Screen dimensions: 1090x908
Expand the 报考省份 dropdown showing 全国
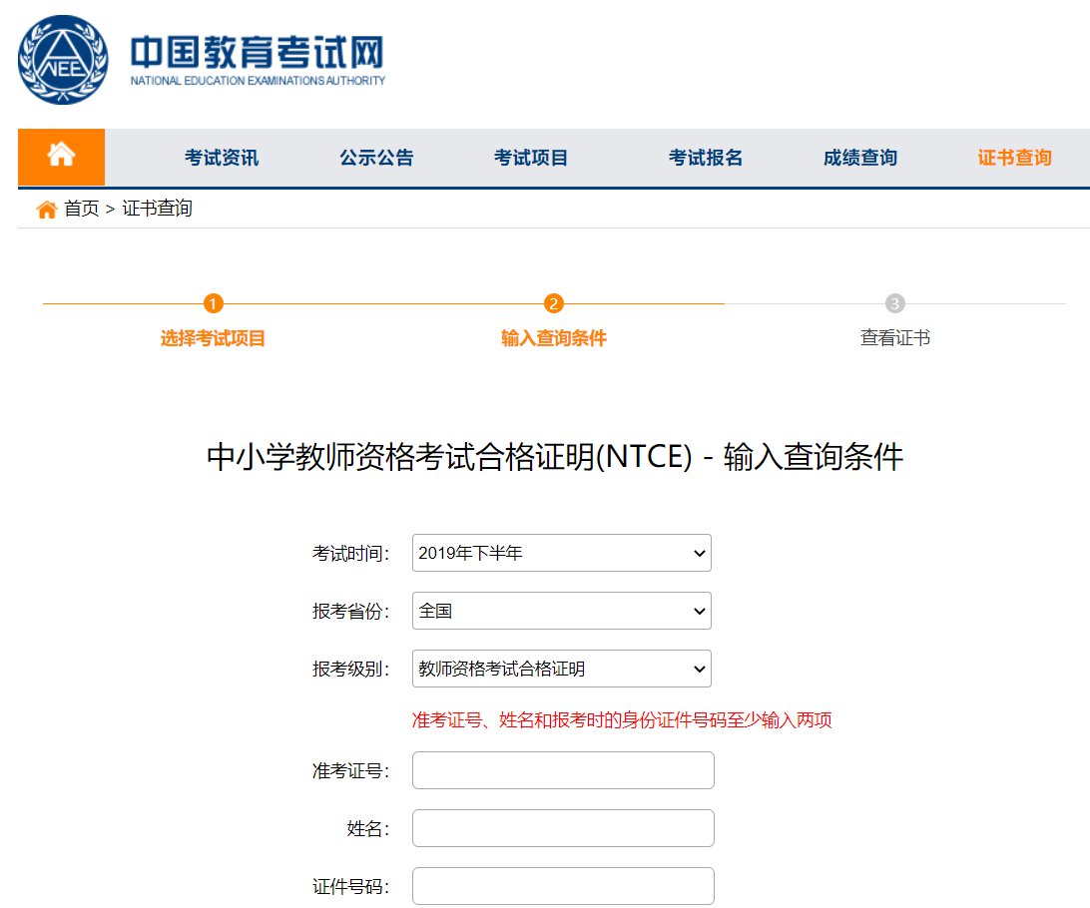[562, 611]
